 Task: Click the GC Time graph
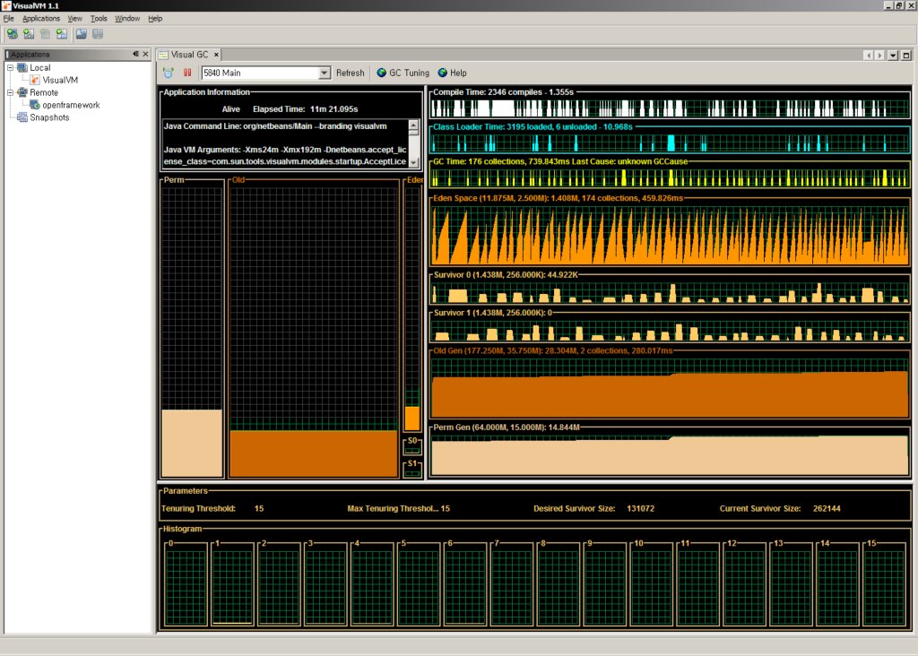click(x=670, y=177)
